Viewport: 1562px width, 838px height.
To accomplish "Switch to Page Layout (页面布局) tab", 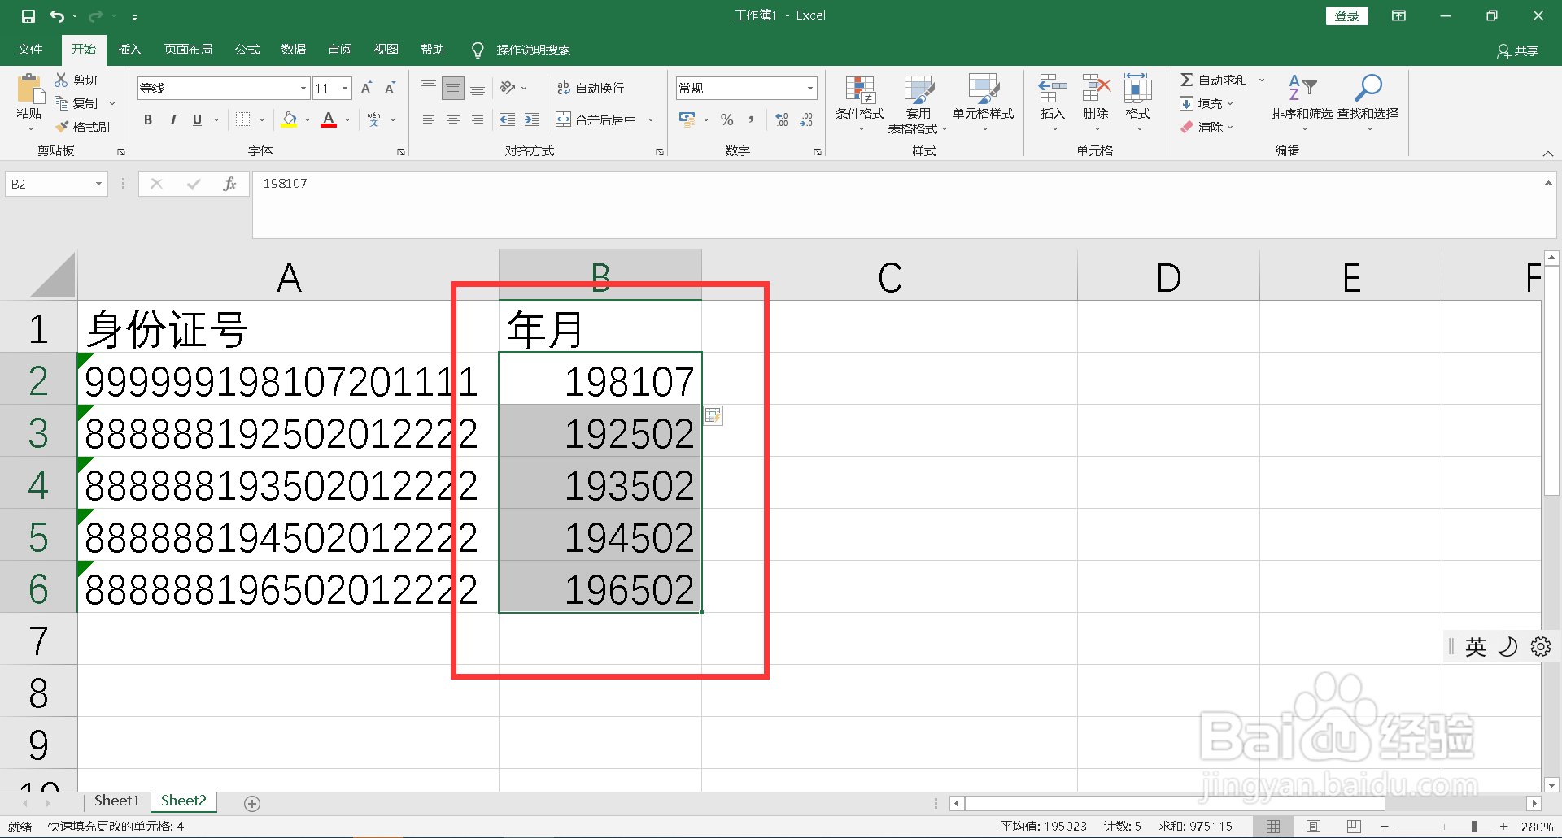I will tap(188, 50).
